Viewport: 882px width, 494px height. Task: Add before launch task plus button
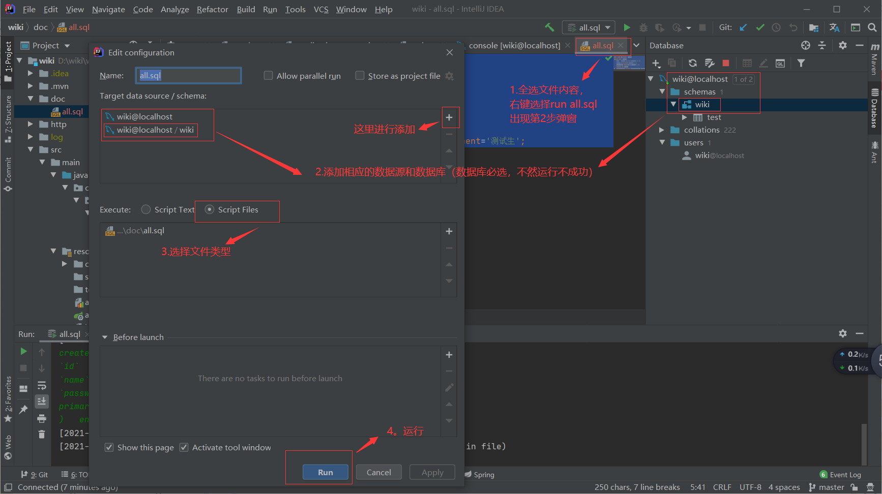pos(449,355)
